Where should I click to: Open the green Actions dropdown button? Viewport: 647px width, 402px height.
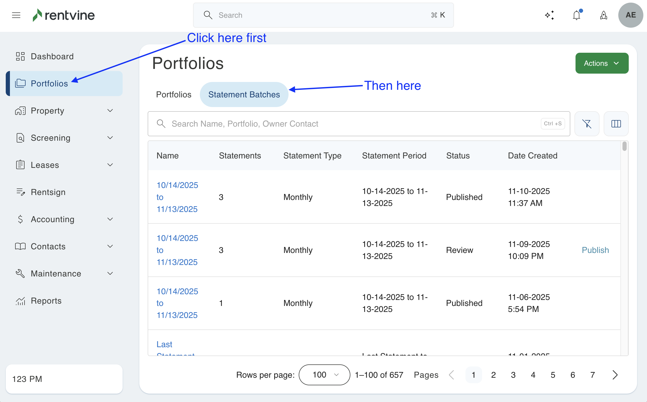602,63
